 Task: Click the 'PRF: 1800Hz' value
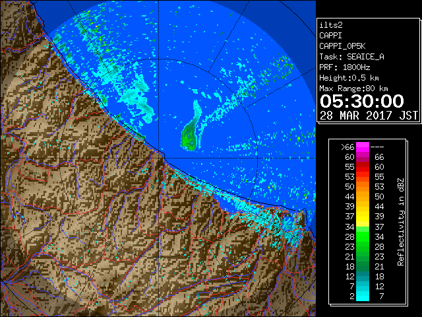pos(344,67)
